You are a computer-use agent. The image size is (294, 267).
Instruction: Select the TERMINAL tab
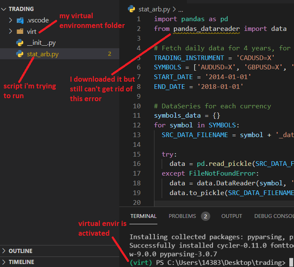tap(143, 216)
